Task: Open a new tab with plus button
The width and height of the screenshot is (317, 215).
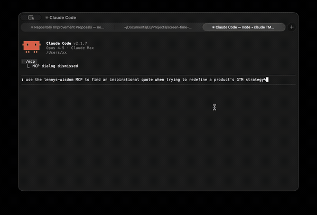Action: 292,27
